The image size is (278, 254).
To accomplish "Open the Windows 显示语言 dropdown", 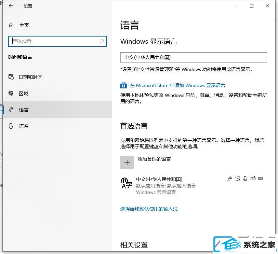I will [194, 58].
